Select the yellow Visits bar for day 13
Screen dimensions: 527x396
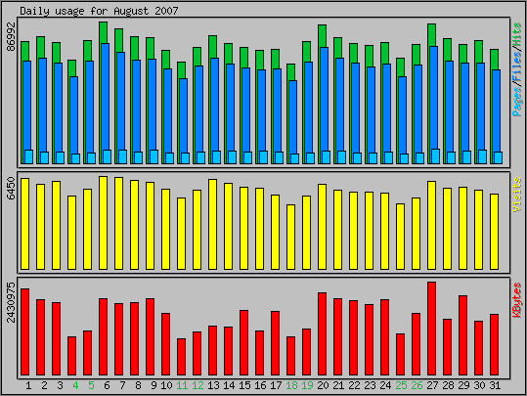pos(212,224)
